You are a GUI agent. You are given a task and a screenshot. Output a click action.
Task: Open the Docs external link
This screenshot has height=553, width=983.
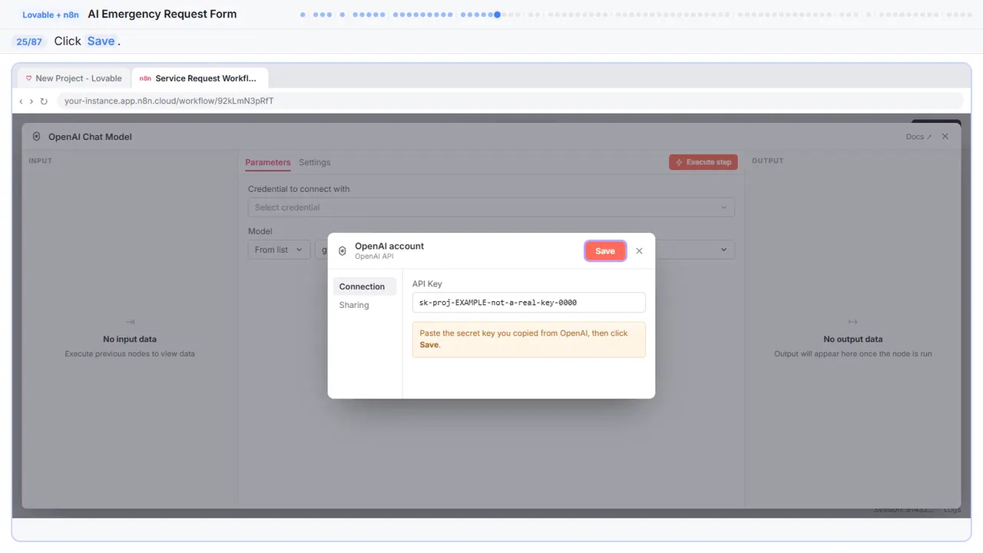click(x=918, y=137)
